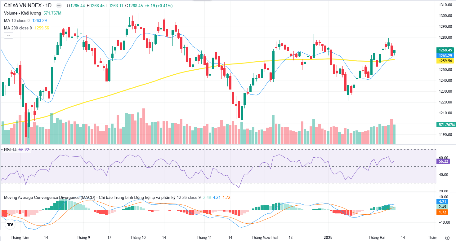The width and height of the screenshot is (456, 241).
Task: Click the Tháng Tám time axis label
Action: (20, 238)
